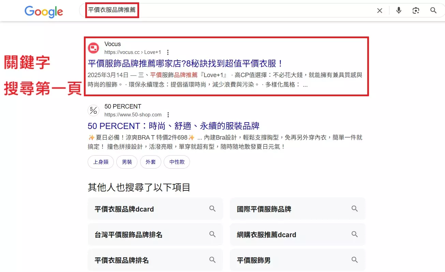Click the magnifying glass search button
The height and width of the screenshot is (272, 445).
point(433,11)
